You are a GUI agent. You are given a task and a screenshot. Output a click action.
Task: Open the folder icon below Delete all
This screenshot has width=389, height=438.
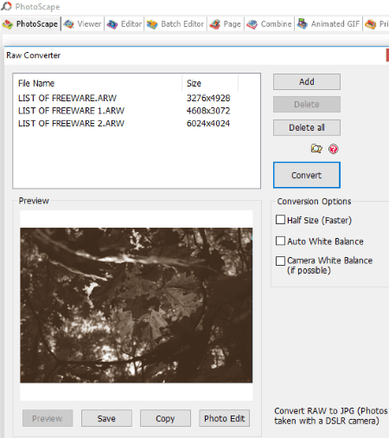316,149
